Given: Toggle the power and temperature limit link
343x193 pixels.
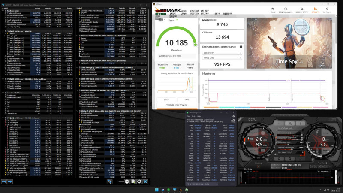Looking at the screenshot, I should pos(276,137).
